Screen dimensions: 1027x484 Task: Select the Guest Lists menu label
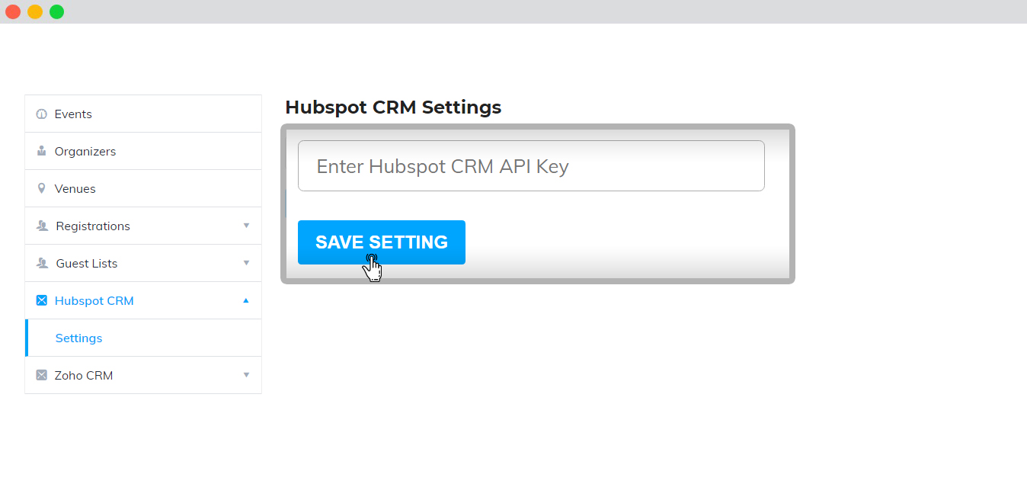click(87, 264)
